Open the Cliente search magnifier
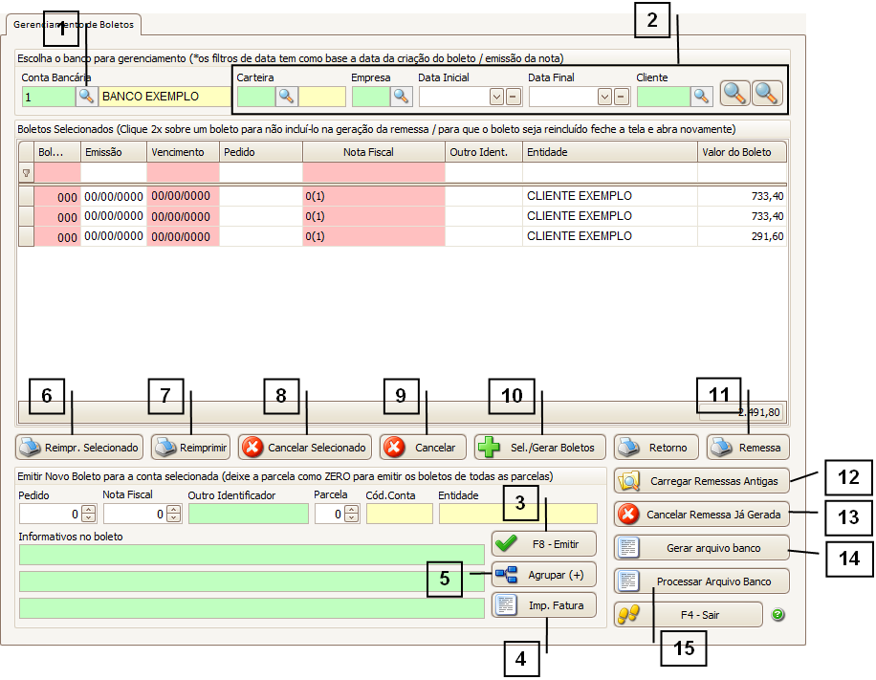The height and width of the screenshot is (680, 876). (703, 96)
